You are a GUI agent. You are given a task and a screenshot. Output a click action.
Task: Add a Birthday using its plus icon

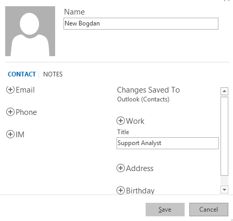(121, 190)
